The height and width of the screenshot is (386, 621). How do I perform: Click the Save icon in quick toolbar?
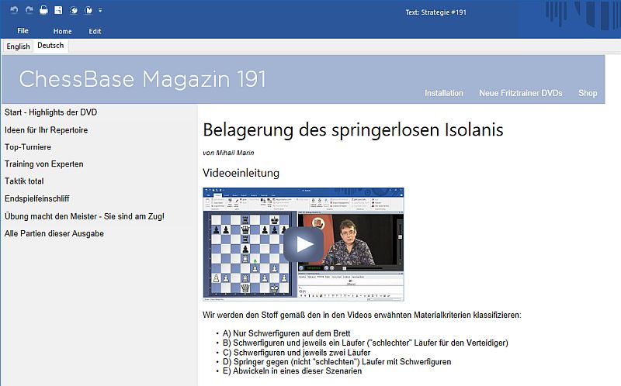click(x=58, y=11)
